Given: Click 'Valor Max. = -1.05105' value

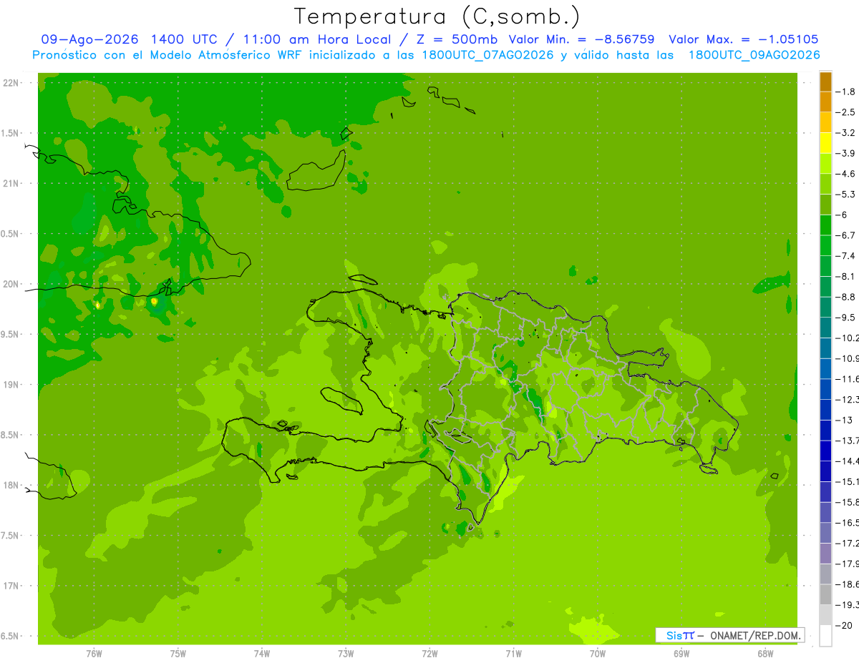Looking at the screenshot, I should (x=744, y=39).
